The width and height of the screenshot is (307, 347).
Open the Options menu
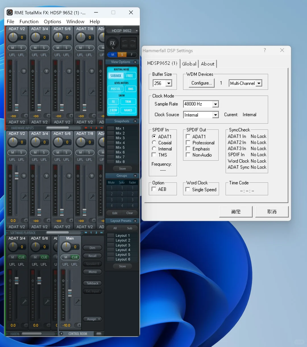[52, 22]
